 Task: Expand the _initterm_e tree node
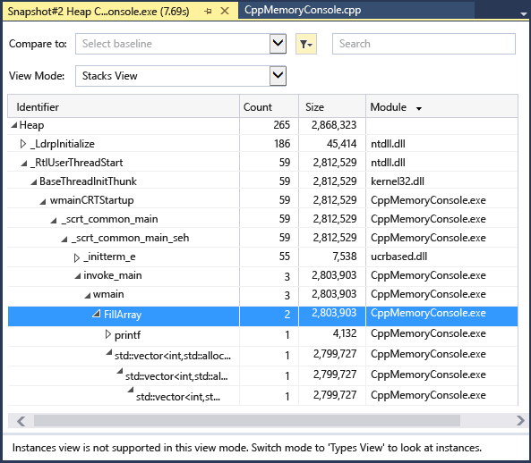tap(76, 257)
